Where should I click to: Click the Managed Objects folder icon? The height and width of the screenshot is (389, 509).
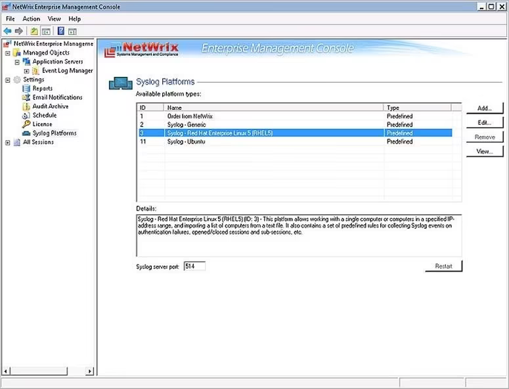(x=17, y=53)
